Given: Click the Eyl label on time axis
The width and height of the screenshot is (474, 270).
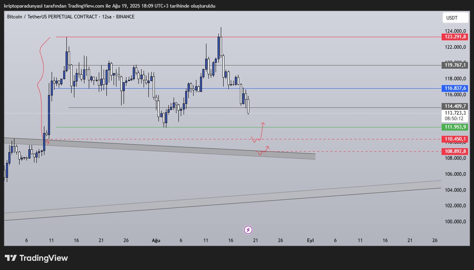Looking at the screenshot, I should click(311, 240).
